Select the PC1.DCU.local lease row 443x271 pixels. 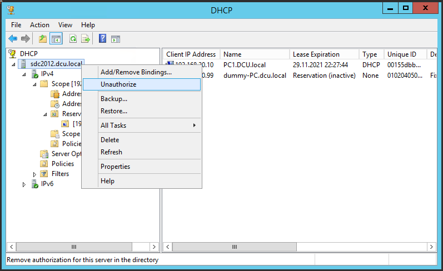(x=244, y=65)
